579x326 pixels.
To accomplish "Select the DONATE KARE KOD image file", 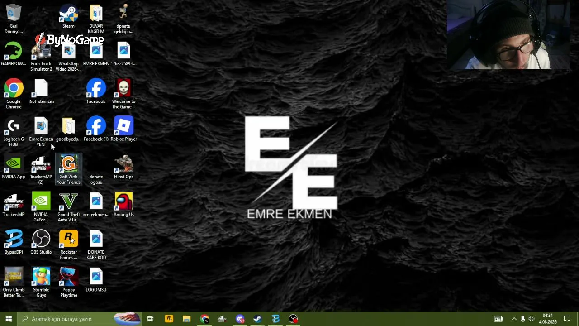I will 96,245.
